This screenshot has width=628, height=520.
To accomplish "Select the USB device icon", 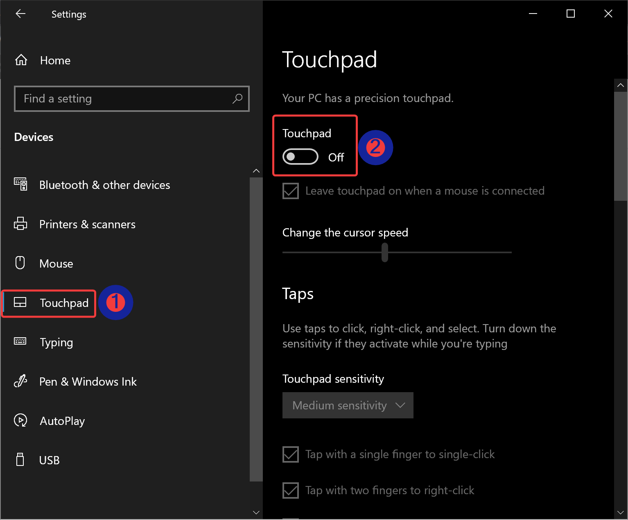I will [20, 459].
